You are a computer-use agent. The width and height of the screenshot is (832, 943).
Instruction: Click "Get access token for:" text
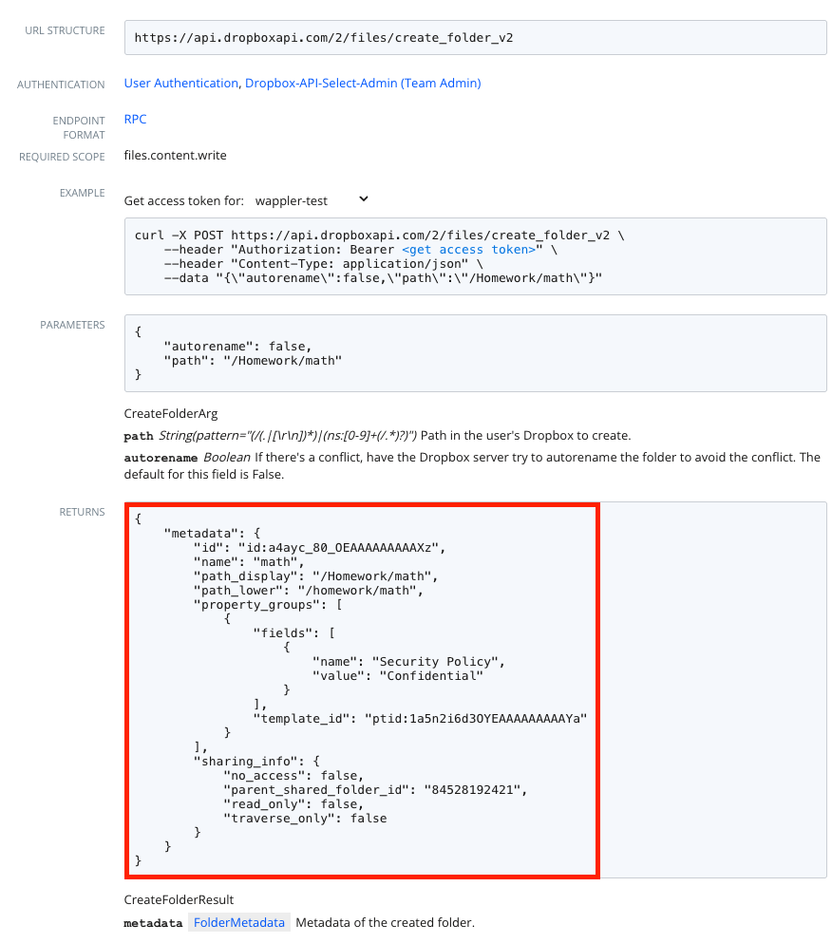tap(184, 201)
